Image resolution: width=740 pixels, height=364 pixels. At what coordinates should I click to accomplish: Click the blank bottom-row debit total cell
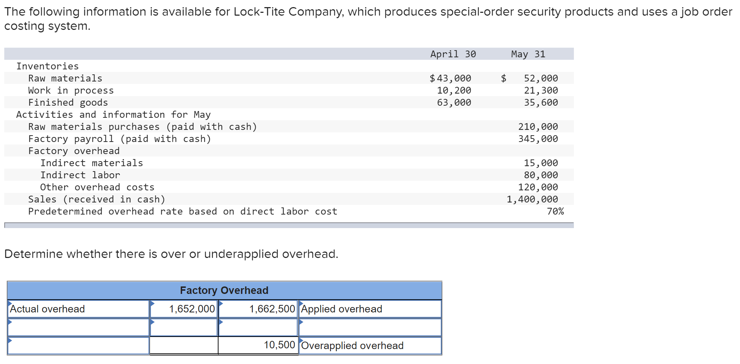coord(184,345)
